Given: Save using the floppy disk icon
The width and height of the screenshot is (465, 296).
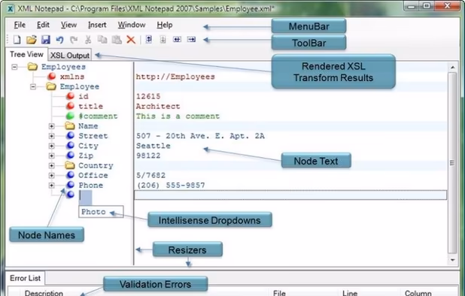Looking at the screenshot, I should click(46, 39).
